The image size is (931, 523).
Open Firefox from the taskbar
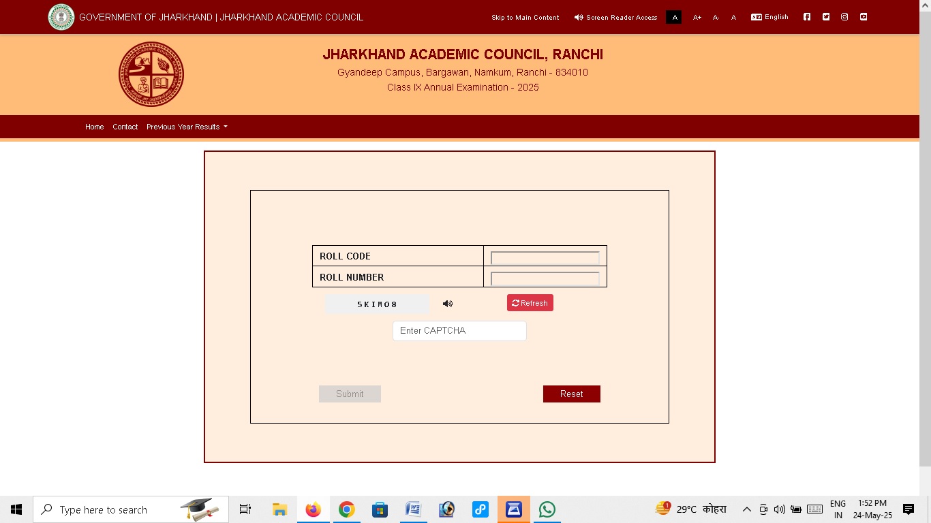(314, 509)
